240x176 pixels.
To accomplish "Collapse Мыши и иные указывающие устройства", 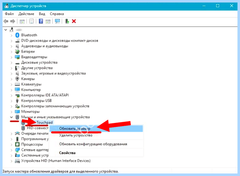I will 11,117.
